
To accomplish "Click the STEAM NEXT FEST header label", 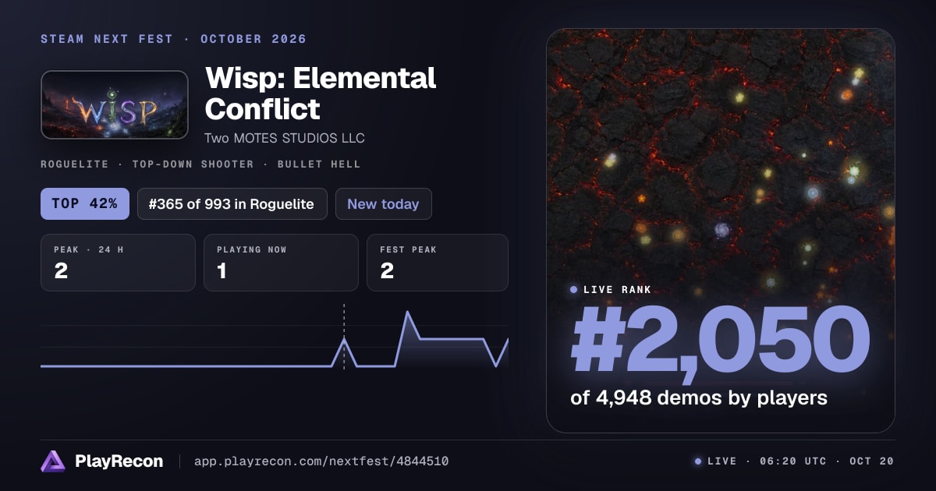I will pyautogui.click(x=107, y=39).
